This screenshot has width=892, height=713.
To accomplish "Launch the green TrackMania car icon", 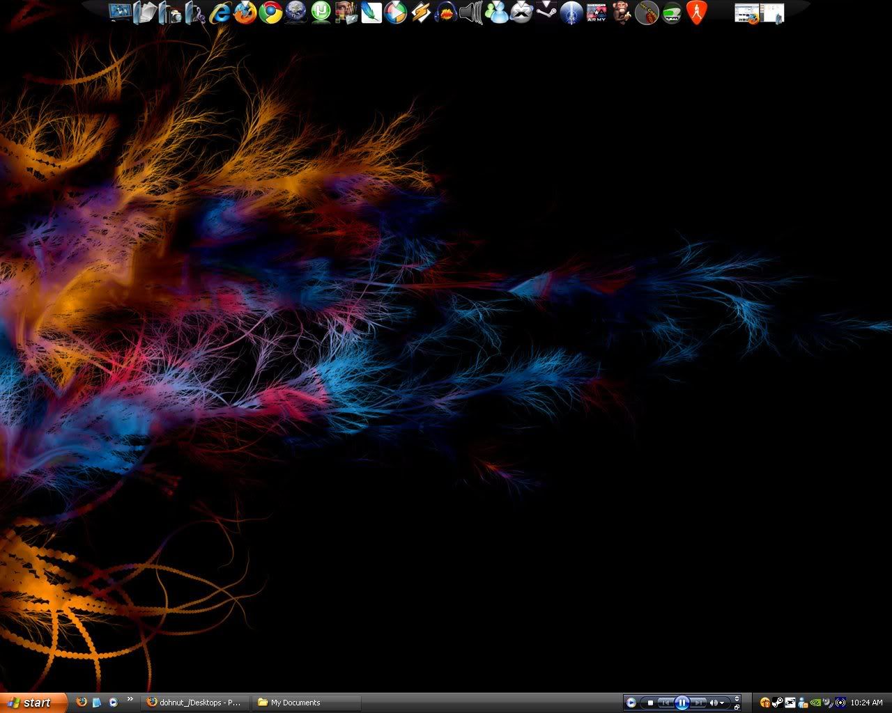I will 672,12.
